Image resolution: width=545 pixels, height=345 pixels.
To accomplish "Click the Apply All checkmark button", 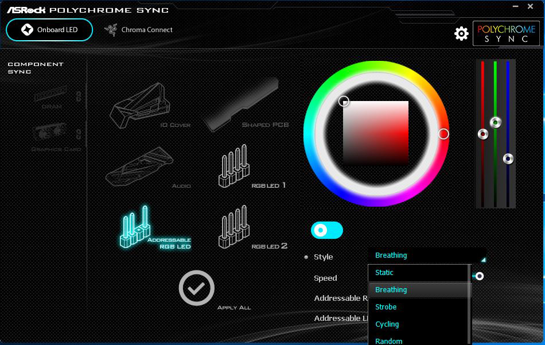I will click(x=197, y=288).
